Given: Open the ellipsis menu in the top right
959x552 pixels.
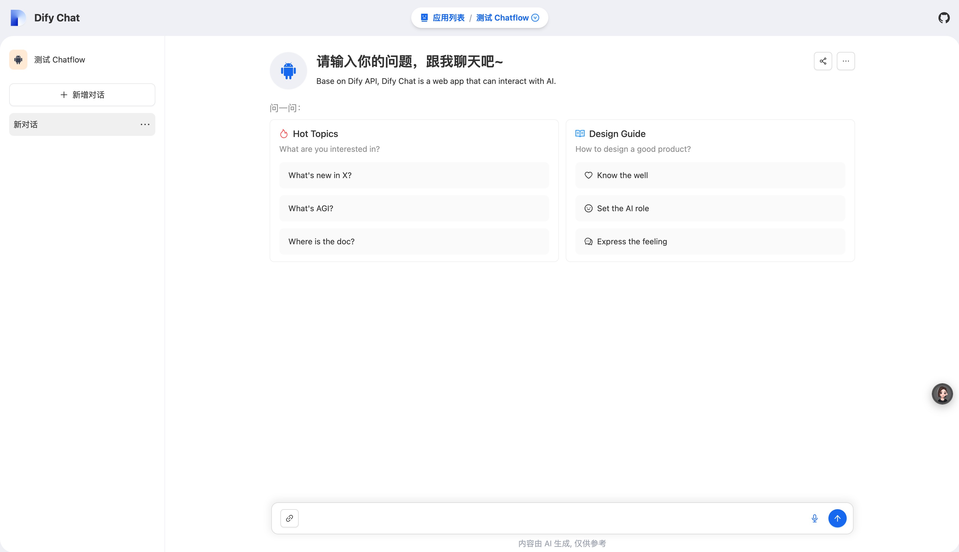Looking at the screenshot, I should pyautogui.click(x=846, y=61).
